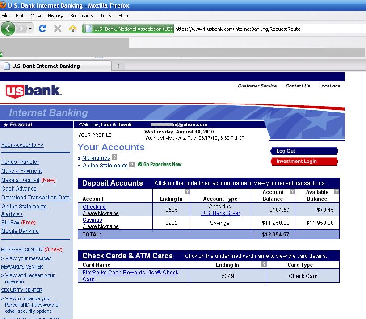The height and width of the screenshot is (319, 366).
Task: Click help icon next to Nicknames
Action: (x=114, y=157)
